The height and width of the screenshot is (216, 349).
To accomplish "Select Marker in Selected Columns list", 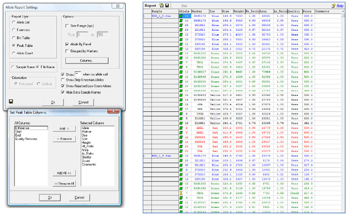I will pos(86,132).
